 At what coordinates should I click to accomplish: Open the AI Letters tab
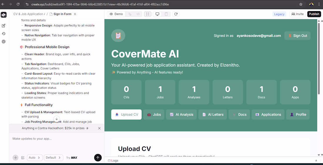[213, 114]
